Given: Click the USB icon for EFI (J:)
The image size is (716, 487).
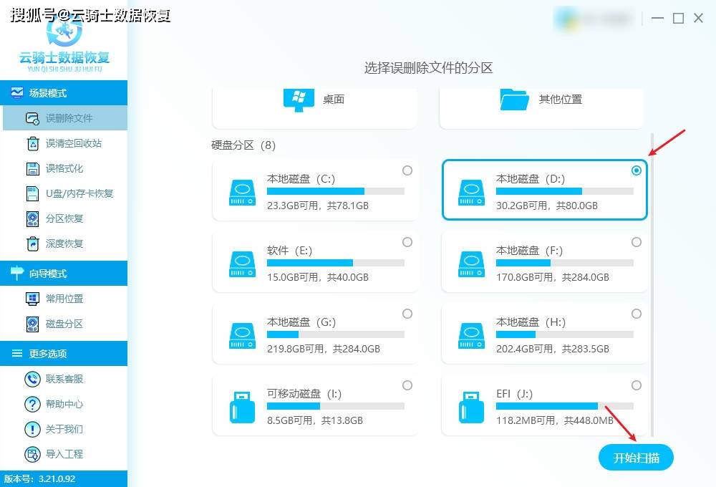Looking at the screenshot, I should [472, 408].
